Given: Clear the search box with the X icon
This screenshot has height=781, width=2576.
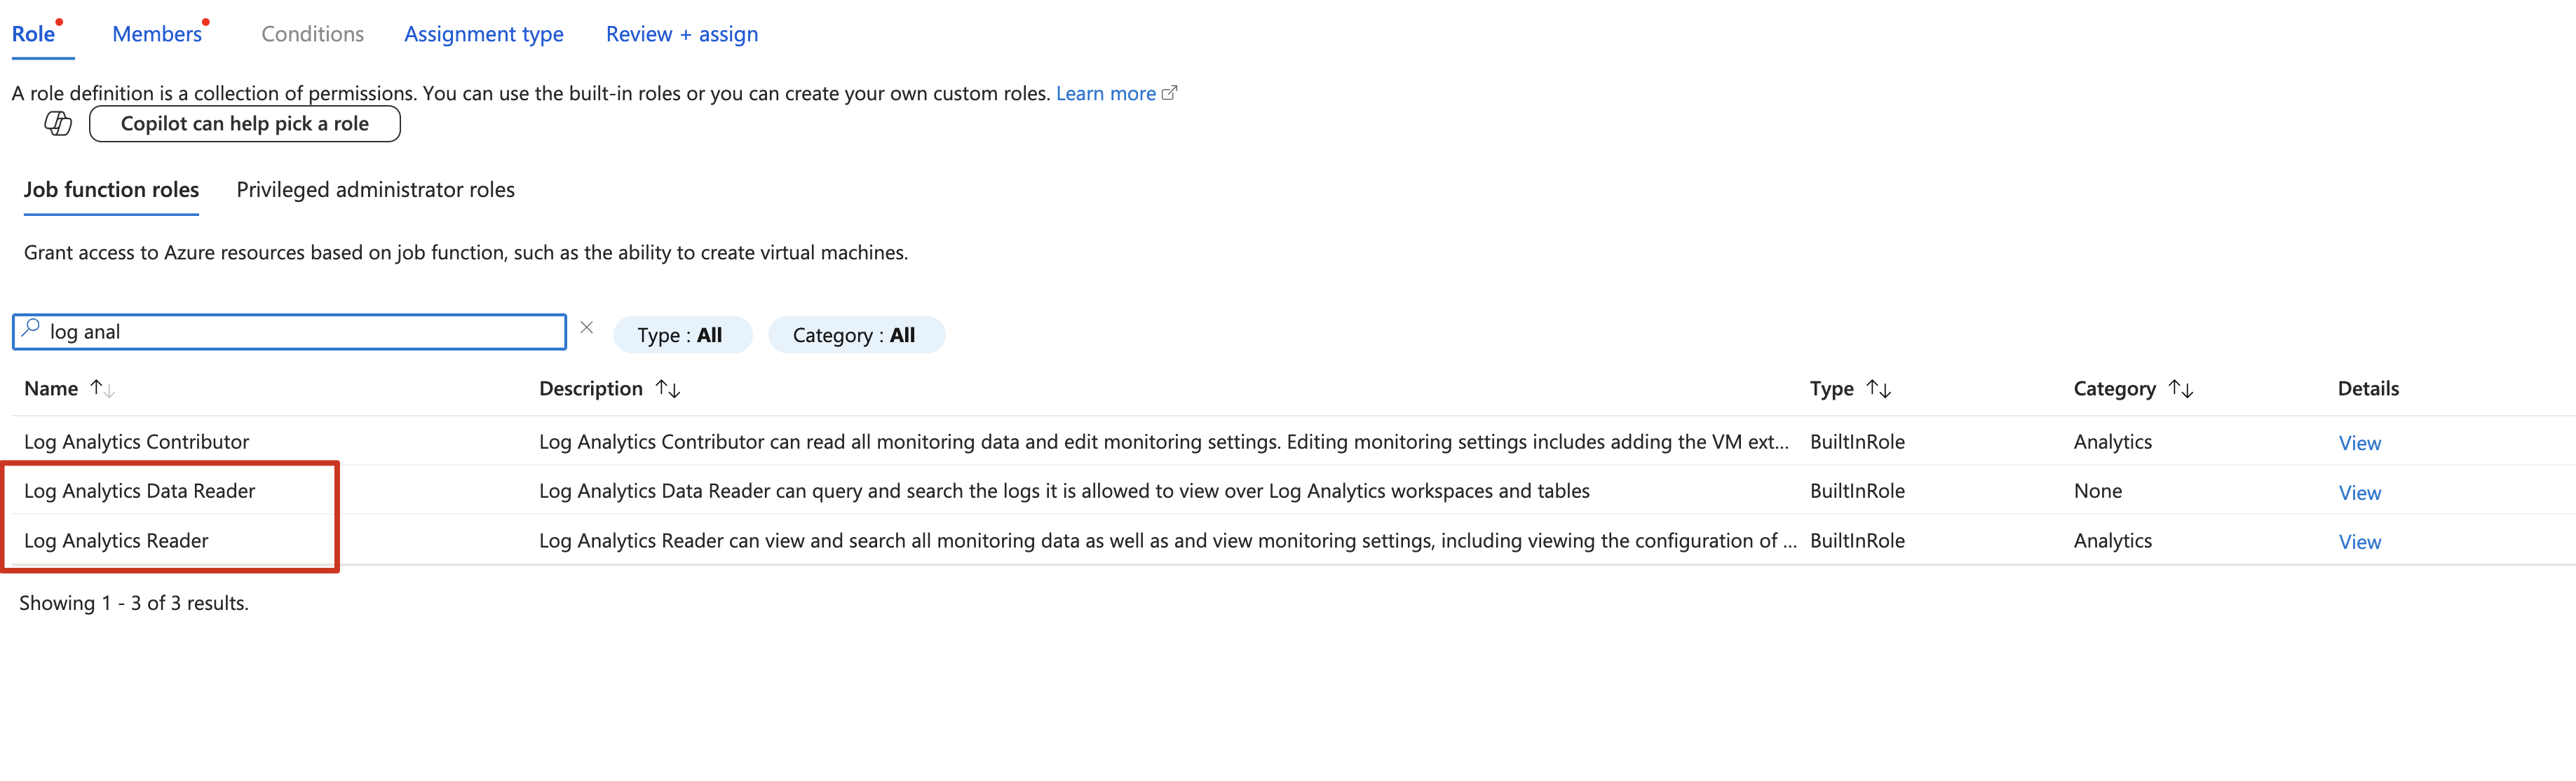Looking at the screenshot, I should (587, 328).
